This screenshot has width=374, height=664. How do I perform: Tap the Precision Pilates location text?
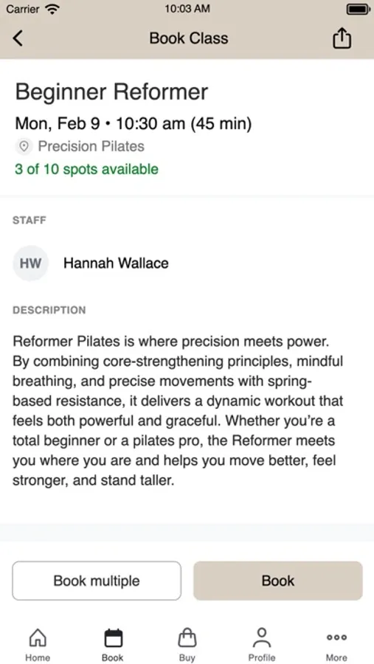pyautogui.click(x=91, y=147)
